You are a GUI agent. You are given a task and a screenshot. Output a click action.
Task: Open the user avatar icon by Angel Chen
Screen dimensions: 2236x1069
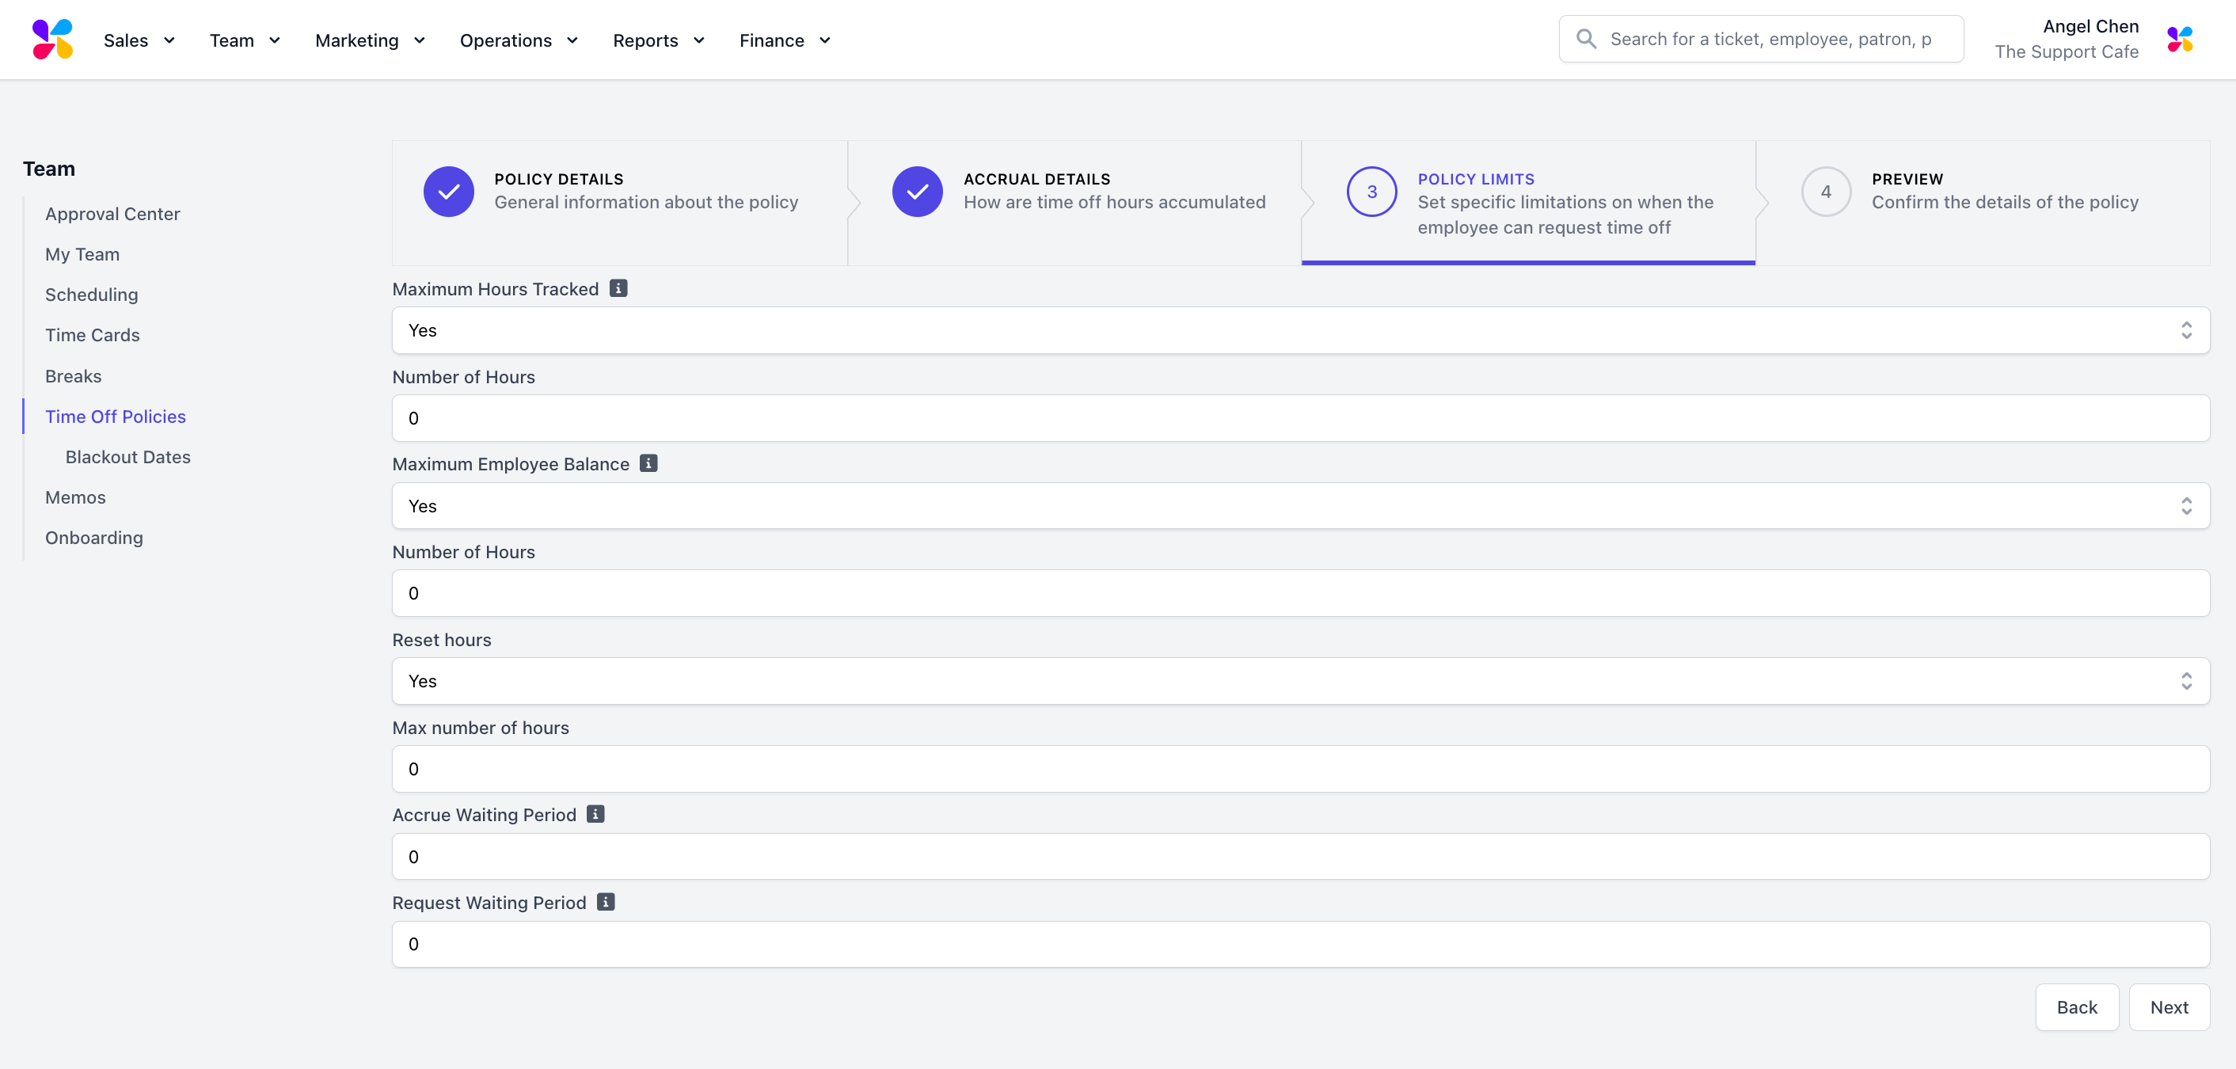coord(2180,39)
